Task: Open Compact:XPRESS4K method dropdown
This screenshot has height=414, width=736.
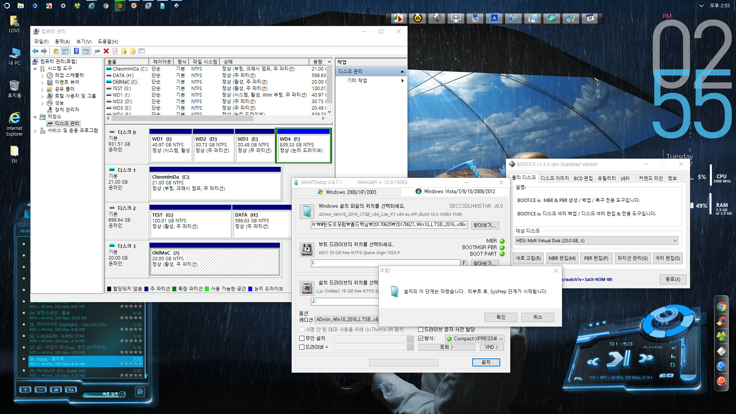Action: click(x=474, y=338)
